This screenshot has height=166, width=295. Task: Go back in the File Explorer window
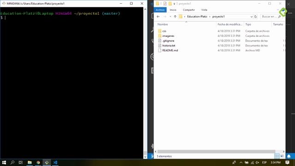[158, 17]
